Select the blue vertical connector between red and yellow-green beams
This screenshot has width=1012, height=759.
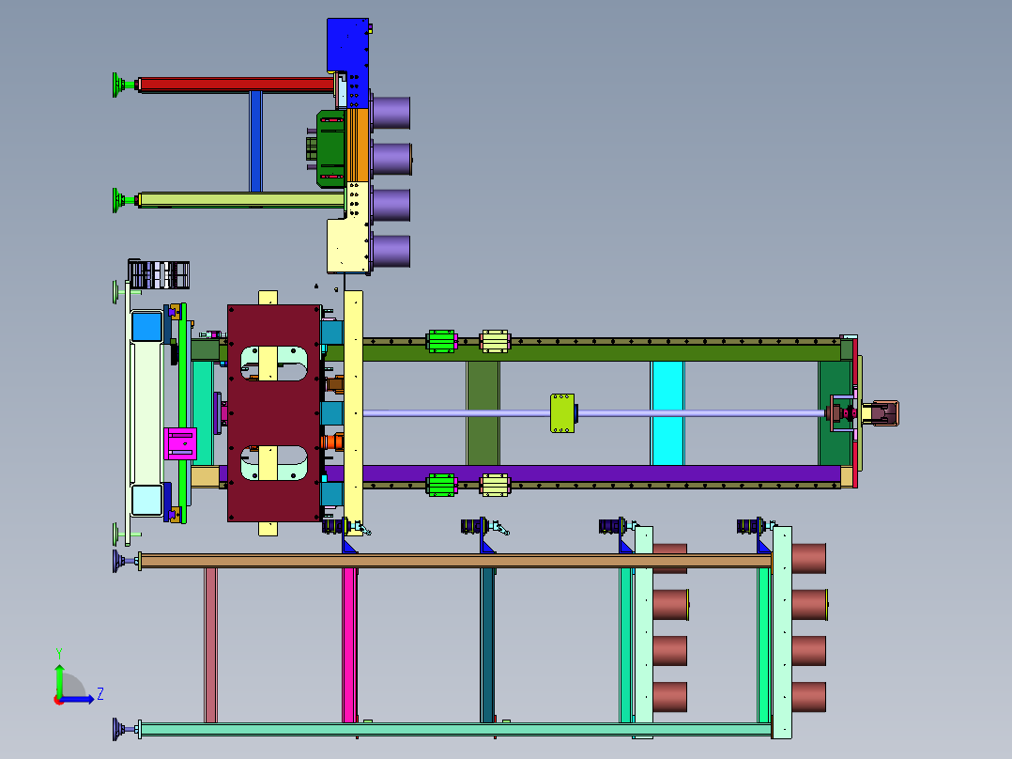click(x=255, y=142)
